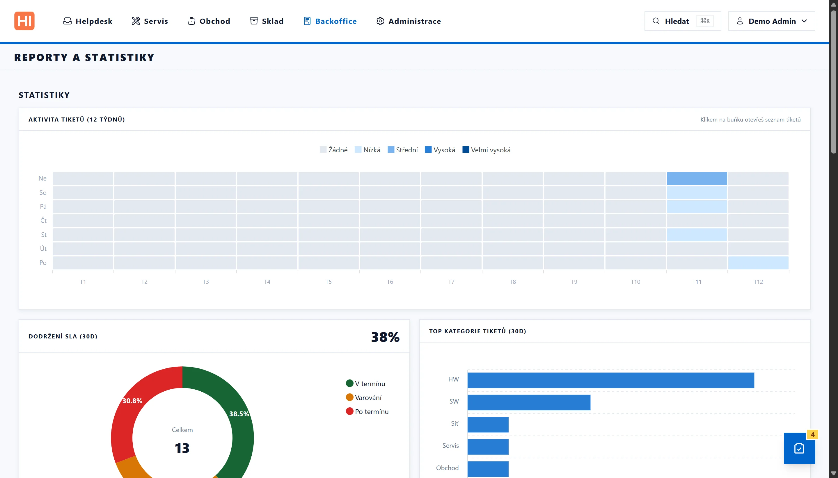Open the Administrace menu
The width and height of the screenshot is (838, 478).
408,21
